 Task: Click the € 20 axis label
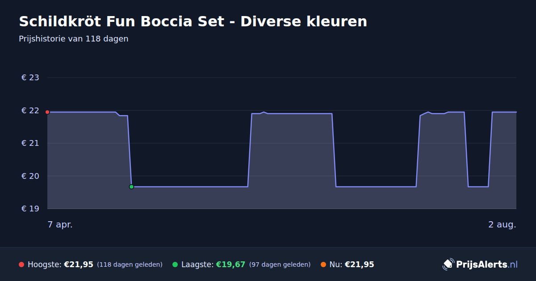30,176
